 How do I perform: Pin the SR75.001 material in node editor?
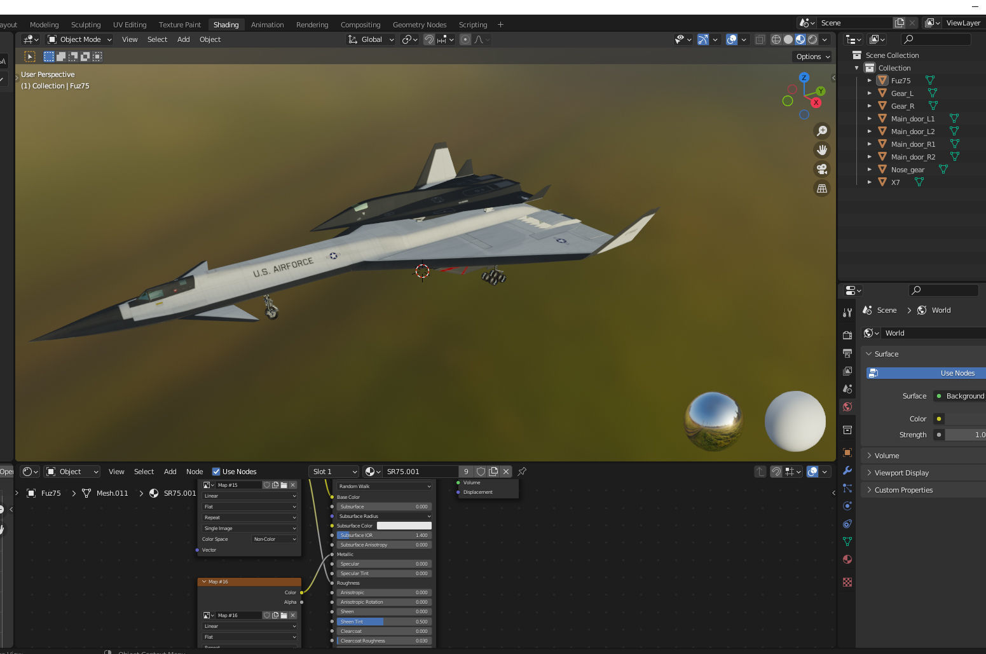tap(522, 472)
